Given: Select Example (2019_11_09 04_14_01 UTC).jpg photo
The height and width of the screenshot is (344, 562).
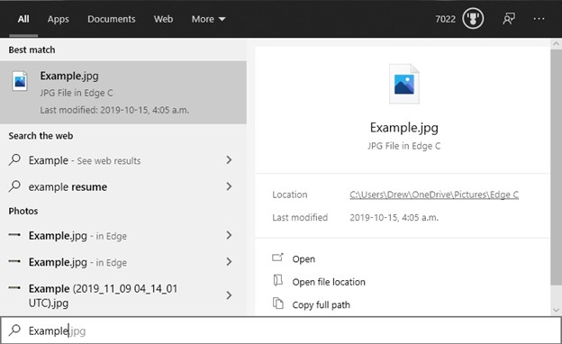Looking at the screenshot, I should click(x=123, y=295).
